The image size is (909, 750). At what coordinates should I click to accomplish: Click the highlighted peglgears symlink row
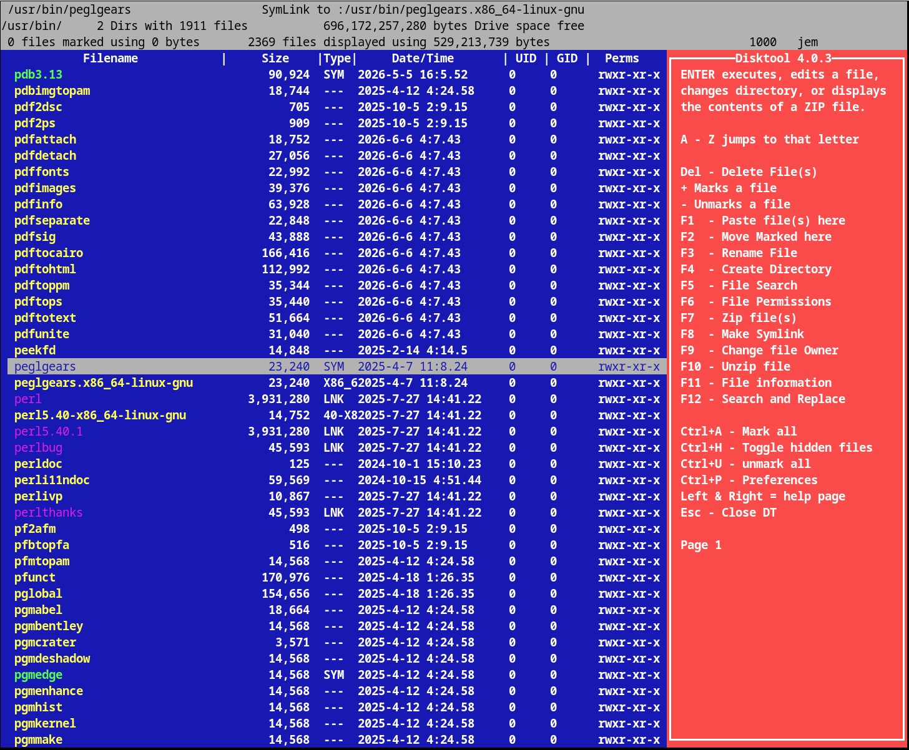(337, 367)
